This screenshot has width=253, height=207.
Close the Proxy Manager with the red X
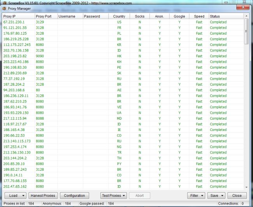tap(243, 7)
